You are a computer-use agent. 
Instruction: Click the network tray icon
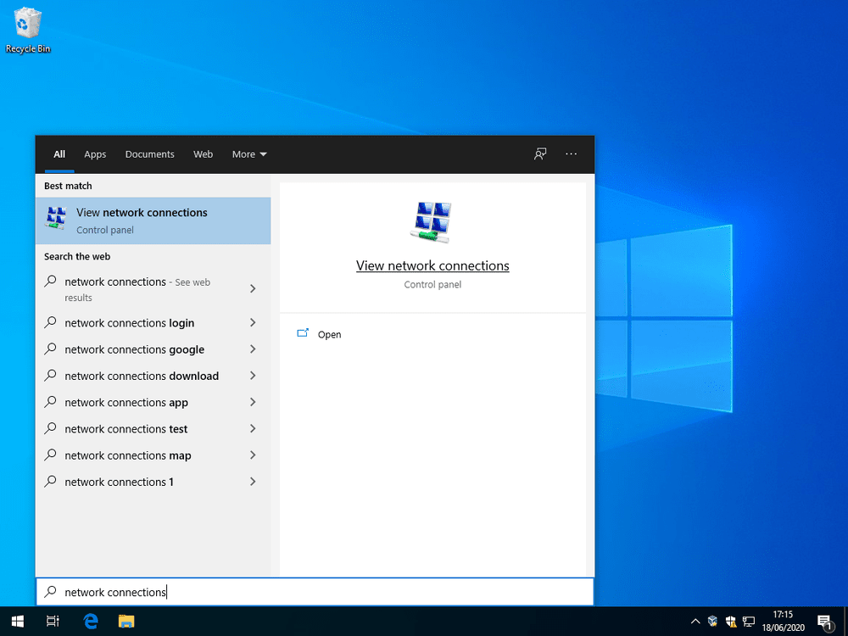[749, 622]
